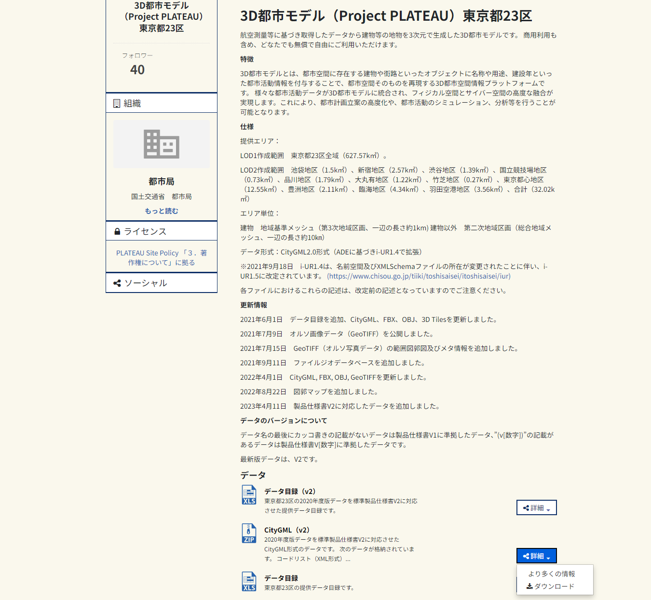
Task: Click the 2021年7月9日 オルソ画像データ entry
Action: click(x=339, y=333)
